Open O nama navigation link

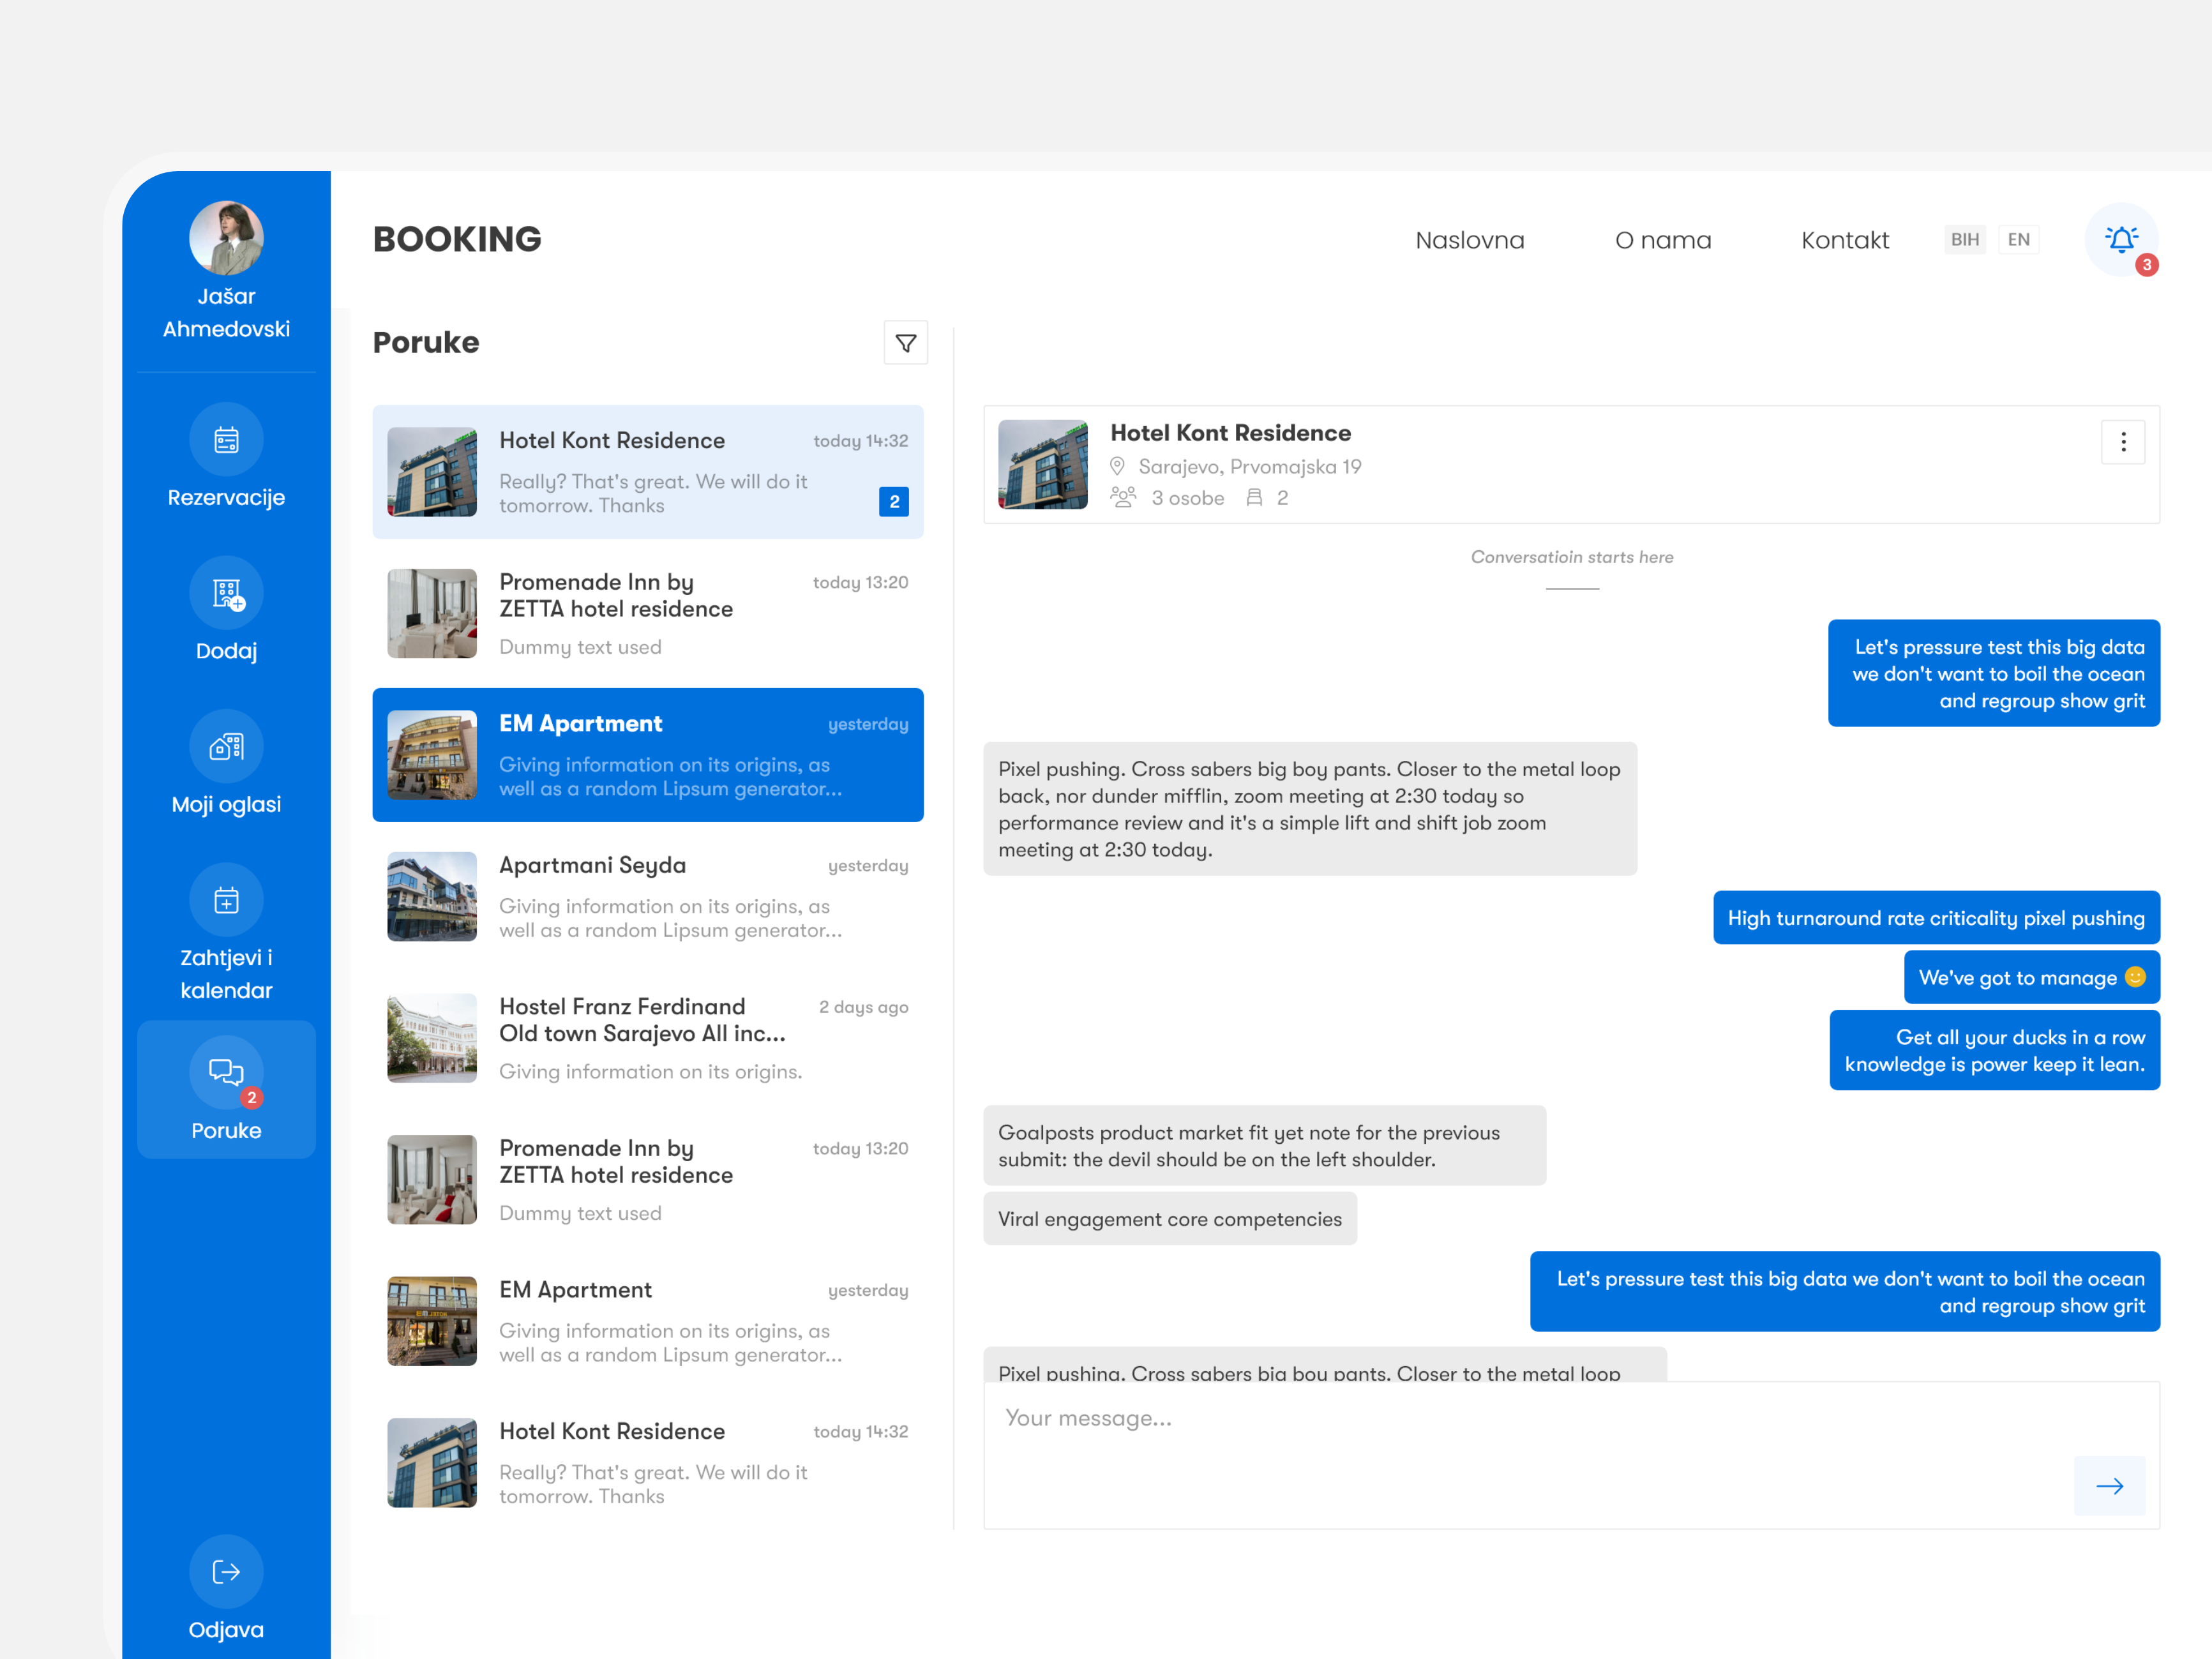point(1663,240)
